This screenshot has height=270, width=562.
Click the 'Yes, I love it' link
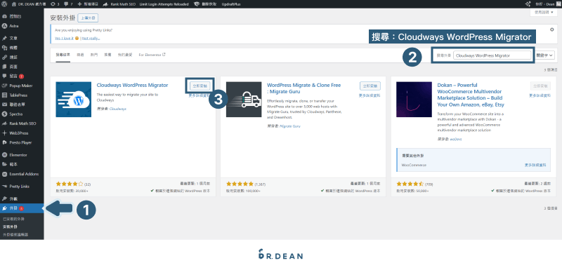pos(64,38)
